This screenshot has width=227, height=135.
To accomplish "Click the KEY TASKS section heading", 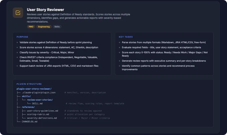I will [126, 37].
